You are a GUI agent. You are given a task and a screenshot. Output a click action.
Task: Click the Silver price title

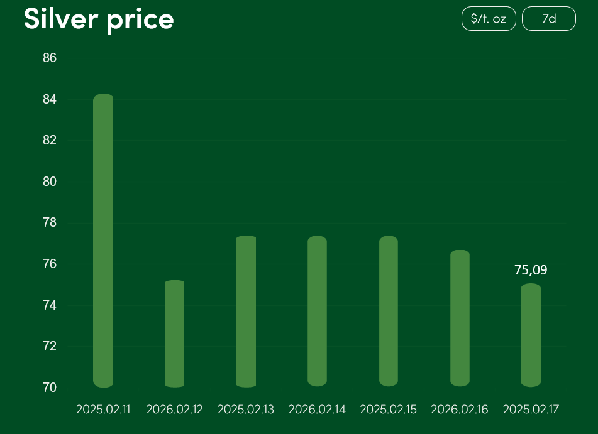coord(99,19)
